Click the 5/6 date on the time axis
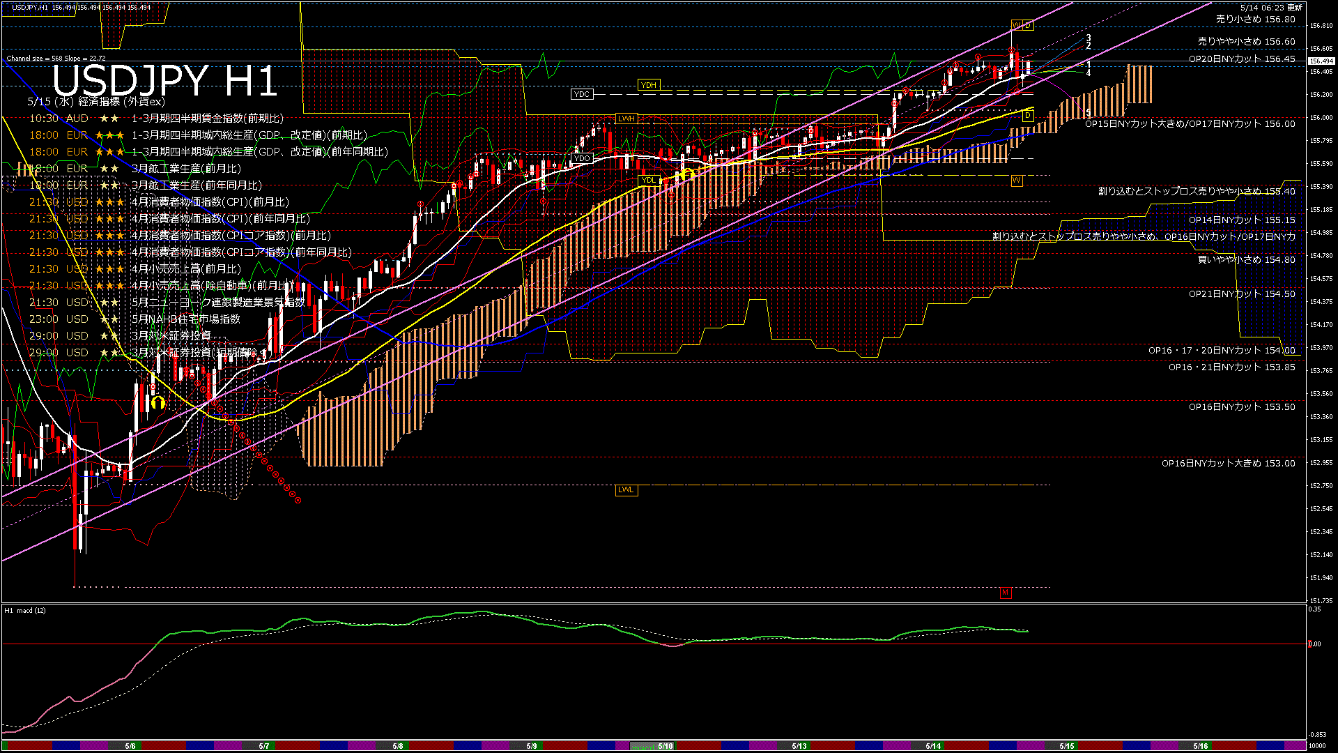This screenshot has width=1338, height=753. (x=130, y=746)
